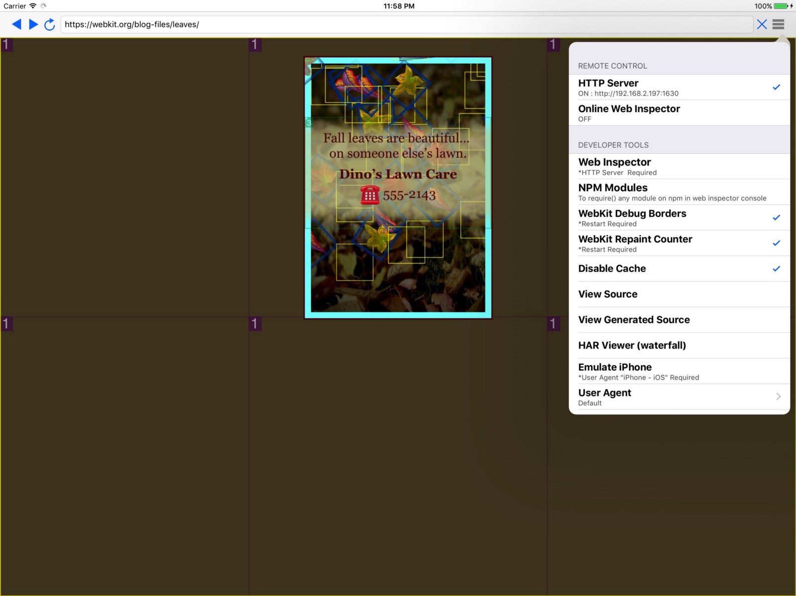
Task: Open View Generated Source
Action: 679,320
